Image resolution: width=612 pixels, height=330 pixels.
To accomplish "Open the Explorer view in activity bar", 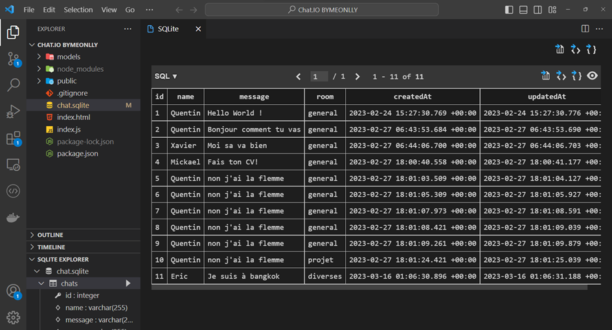I will [13, 32].
